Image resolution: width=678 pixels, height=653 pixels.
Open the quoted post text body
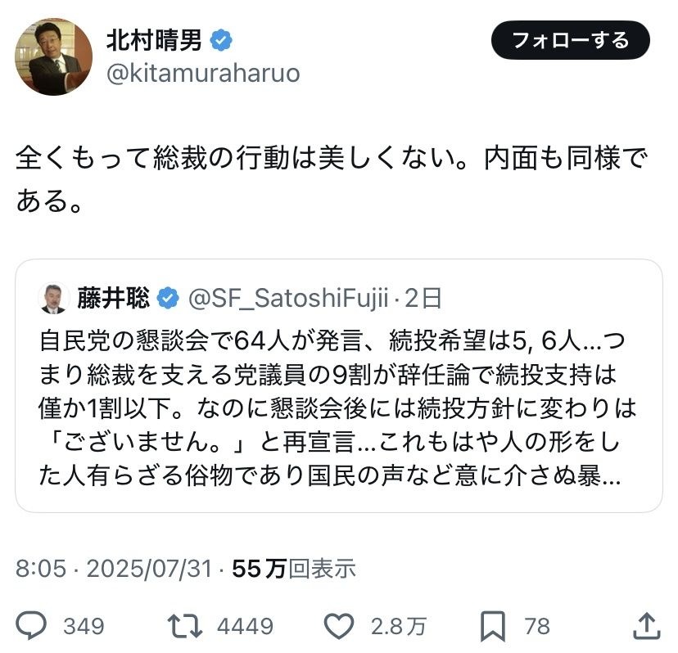(x=337, y=407)
